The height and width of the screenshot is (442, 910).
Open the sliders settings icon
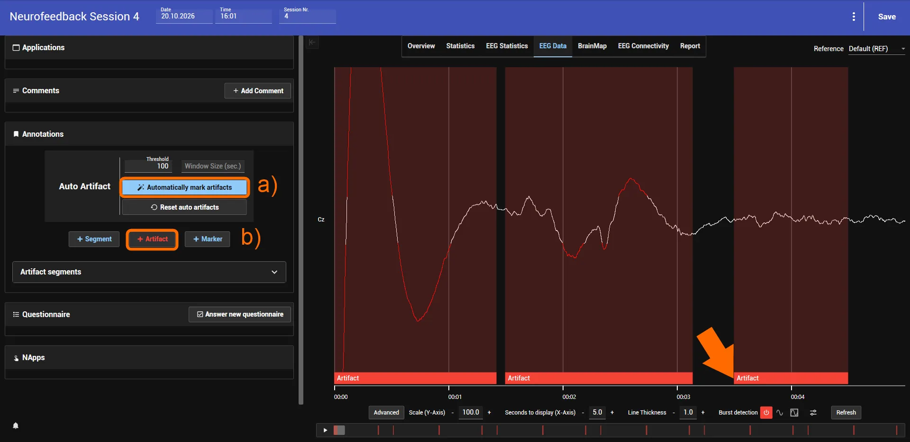point(813,413)
